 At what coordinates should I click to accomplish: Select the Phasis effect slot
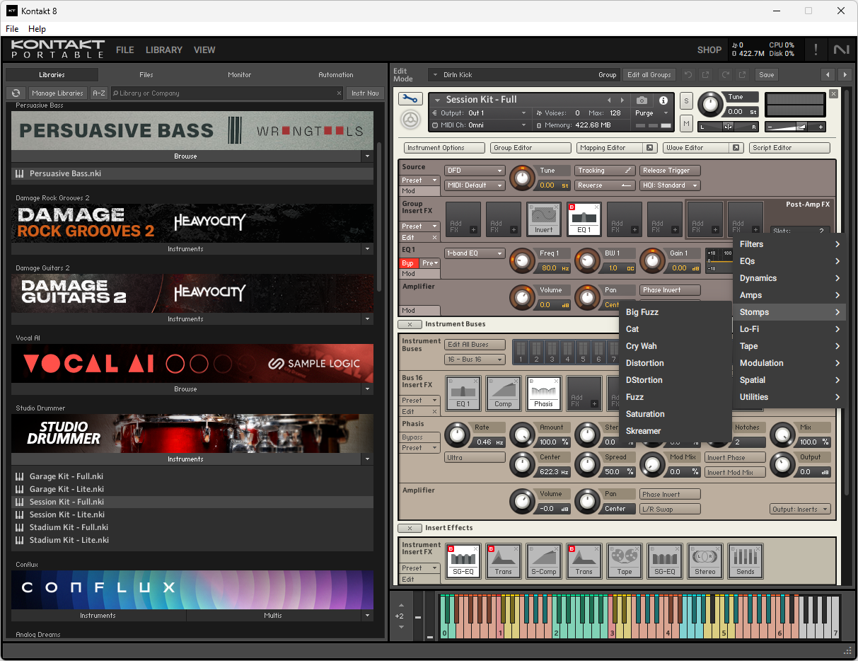coord(544,393)
